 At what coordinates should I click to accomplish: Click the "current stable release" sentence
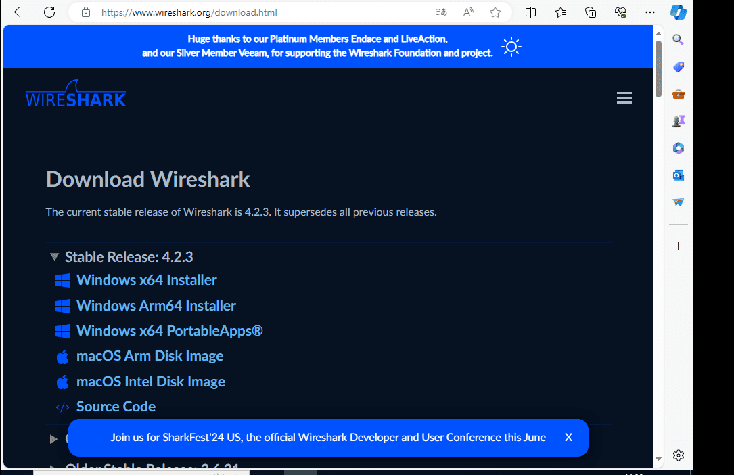point(241,212)
